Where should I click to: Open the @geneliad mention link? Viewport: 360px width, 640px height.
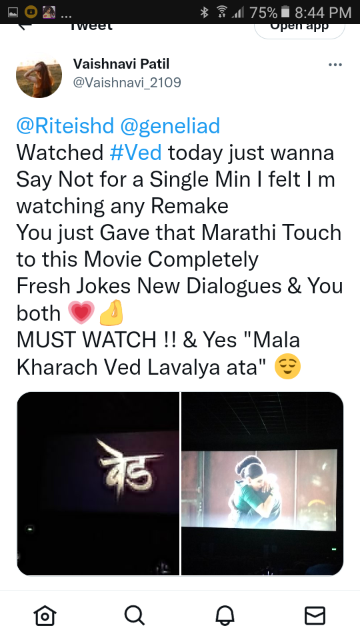(170, 126)
